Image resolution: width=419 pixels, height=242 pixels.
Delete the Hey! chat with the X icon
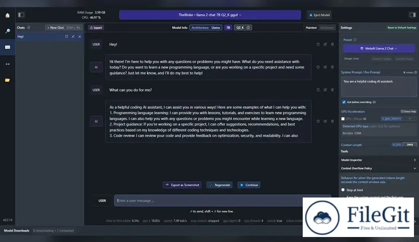(x=80, y=36)
